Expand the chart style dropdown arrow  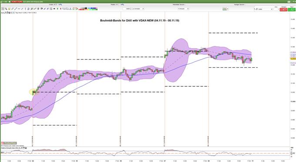click(228, 9)
